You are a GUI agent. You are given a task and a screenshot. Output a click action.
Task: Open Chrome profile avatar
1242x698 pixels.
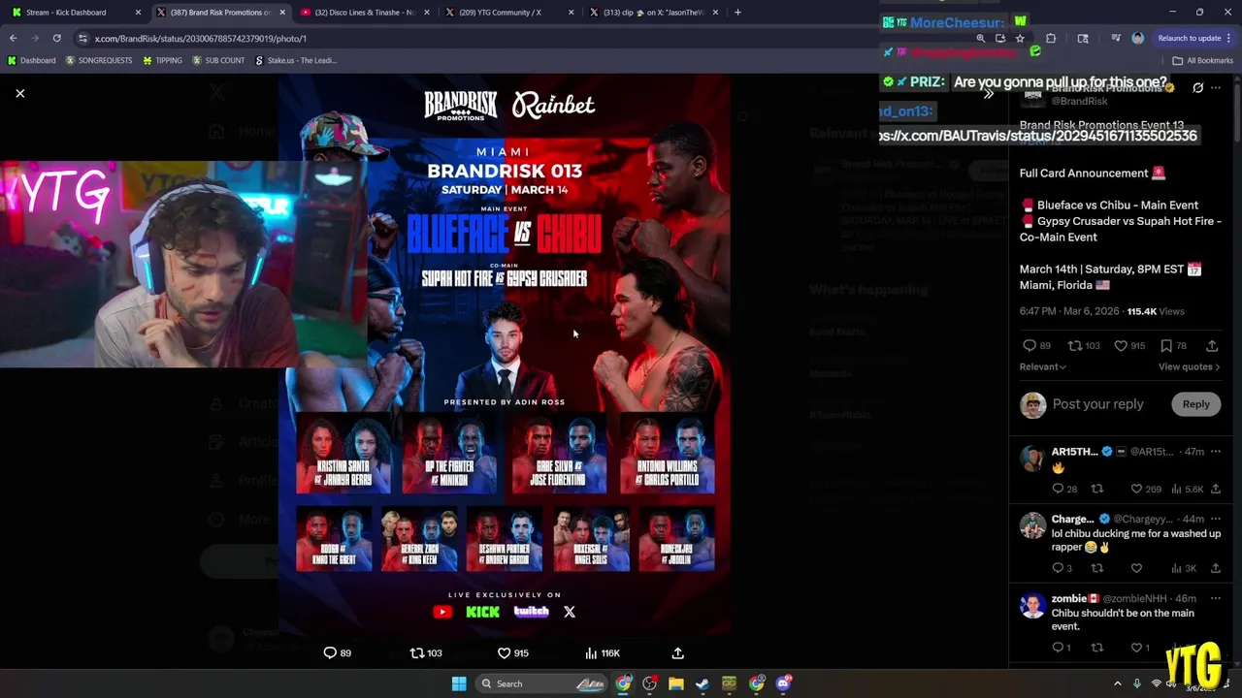[1138, 39]
